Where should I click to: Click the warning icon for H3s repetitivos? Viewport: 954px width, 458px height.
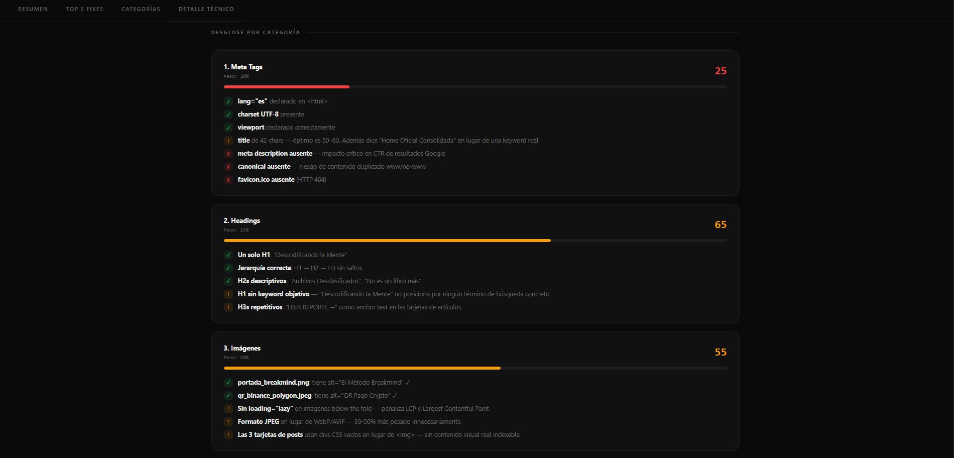[228, 307]
